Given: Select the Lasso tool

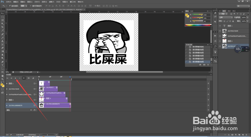Looking at the screenshot, I should [x=3, y=20].
